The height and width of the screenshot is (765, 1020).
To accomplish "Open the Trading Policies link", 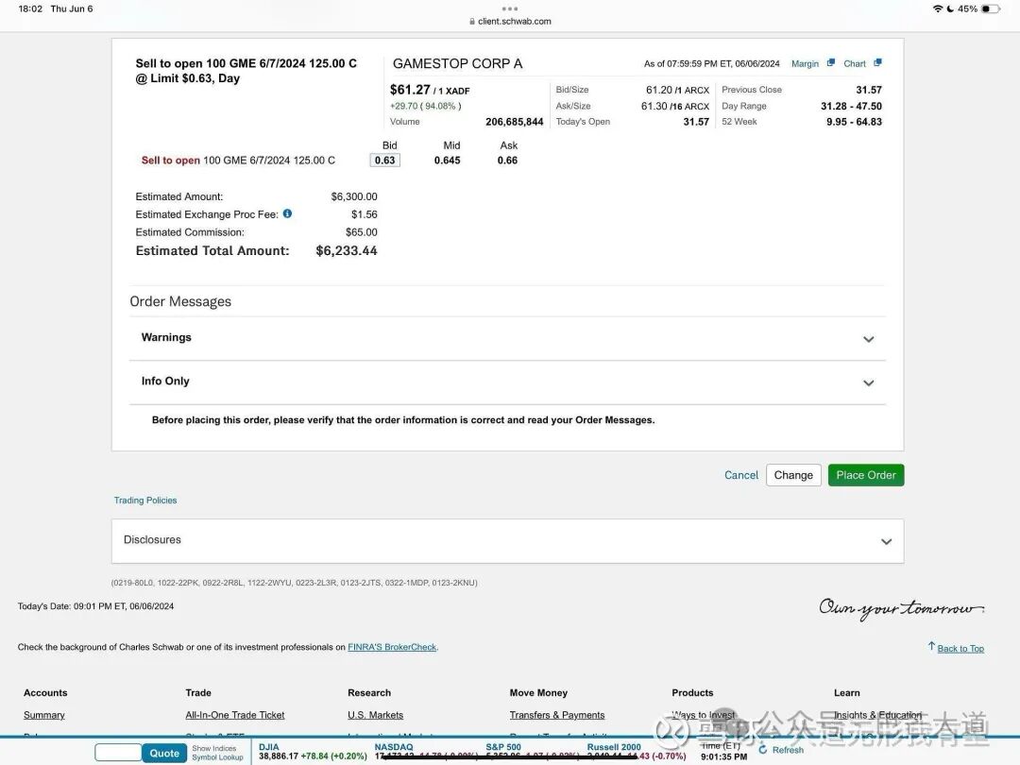I will 145,501.
